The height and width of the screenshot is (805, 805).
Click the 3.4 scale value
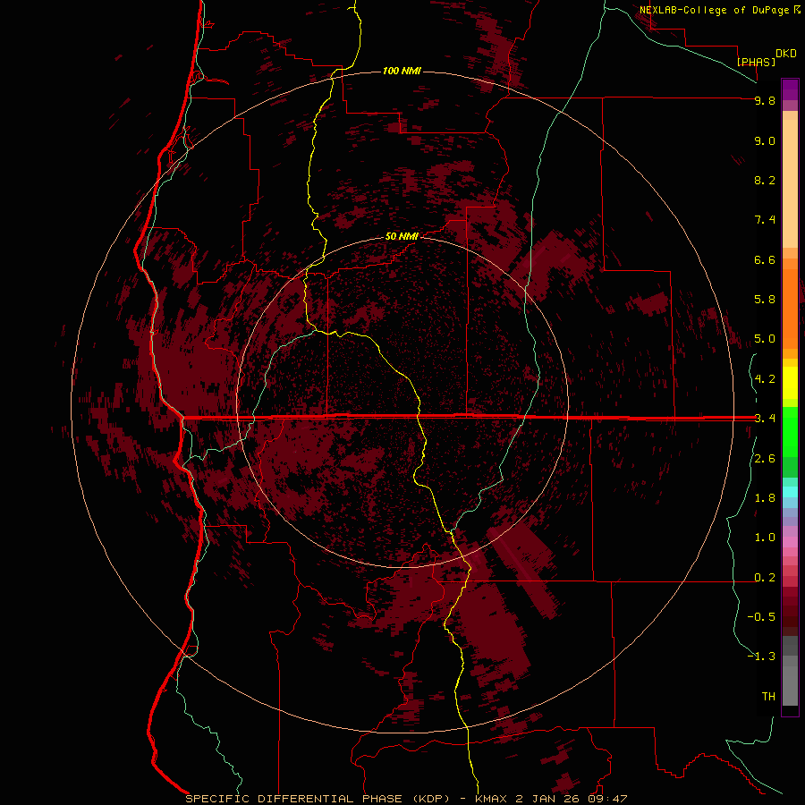coord(765,419)
